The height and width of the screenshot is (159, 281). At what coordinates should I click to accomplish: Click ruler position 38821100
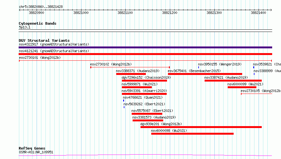(x=125, y=13)
